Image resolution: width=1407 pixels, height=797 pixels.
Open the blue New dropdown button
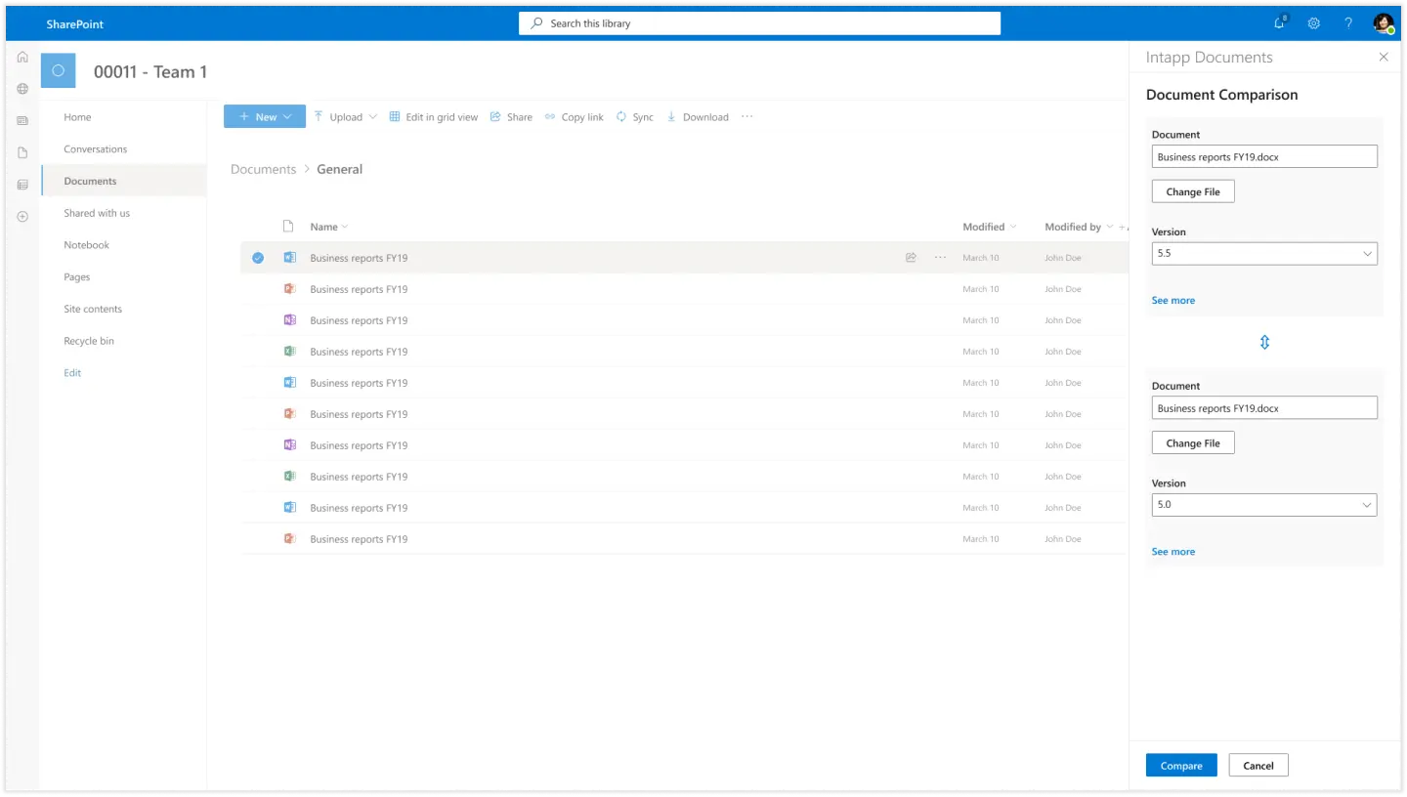[x=265, y=116]
